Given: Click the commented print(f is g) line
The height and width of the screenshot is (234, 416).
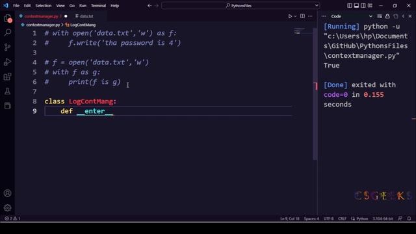Looking at the screenshot, I should pos(83,82).
